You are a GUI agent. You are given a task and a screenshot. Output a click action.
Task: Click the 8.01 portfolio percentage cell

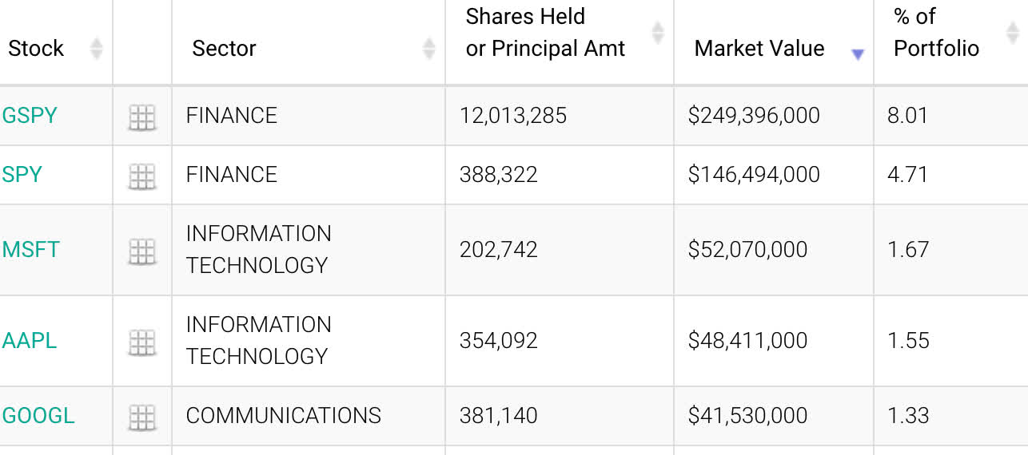tap(907, 116)
